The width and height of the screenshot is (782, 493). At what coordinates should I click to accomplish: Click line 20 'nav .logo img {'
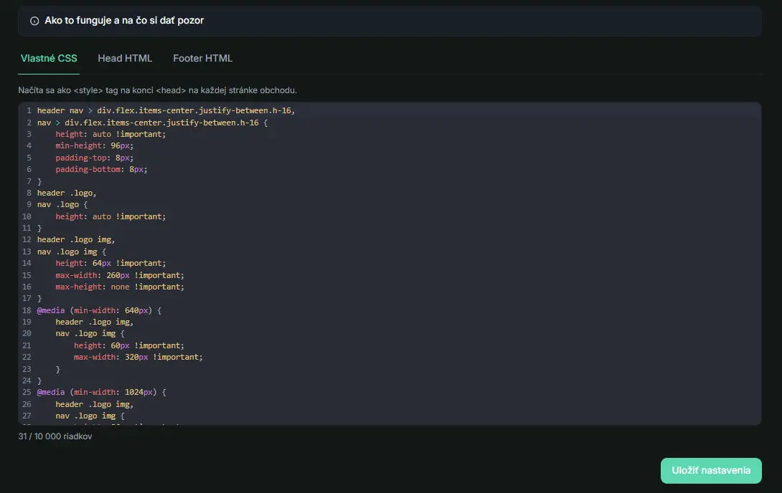[90, 334]
